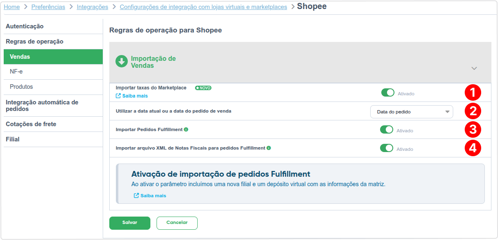Go to Integrações breadcrumb

(x=92, y=7)
